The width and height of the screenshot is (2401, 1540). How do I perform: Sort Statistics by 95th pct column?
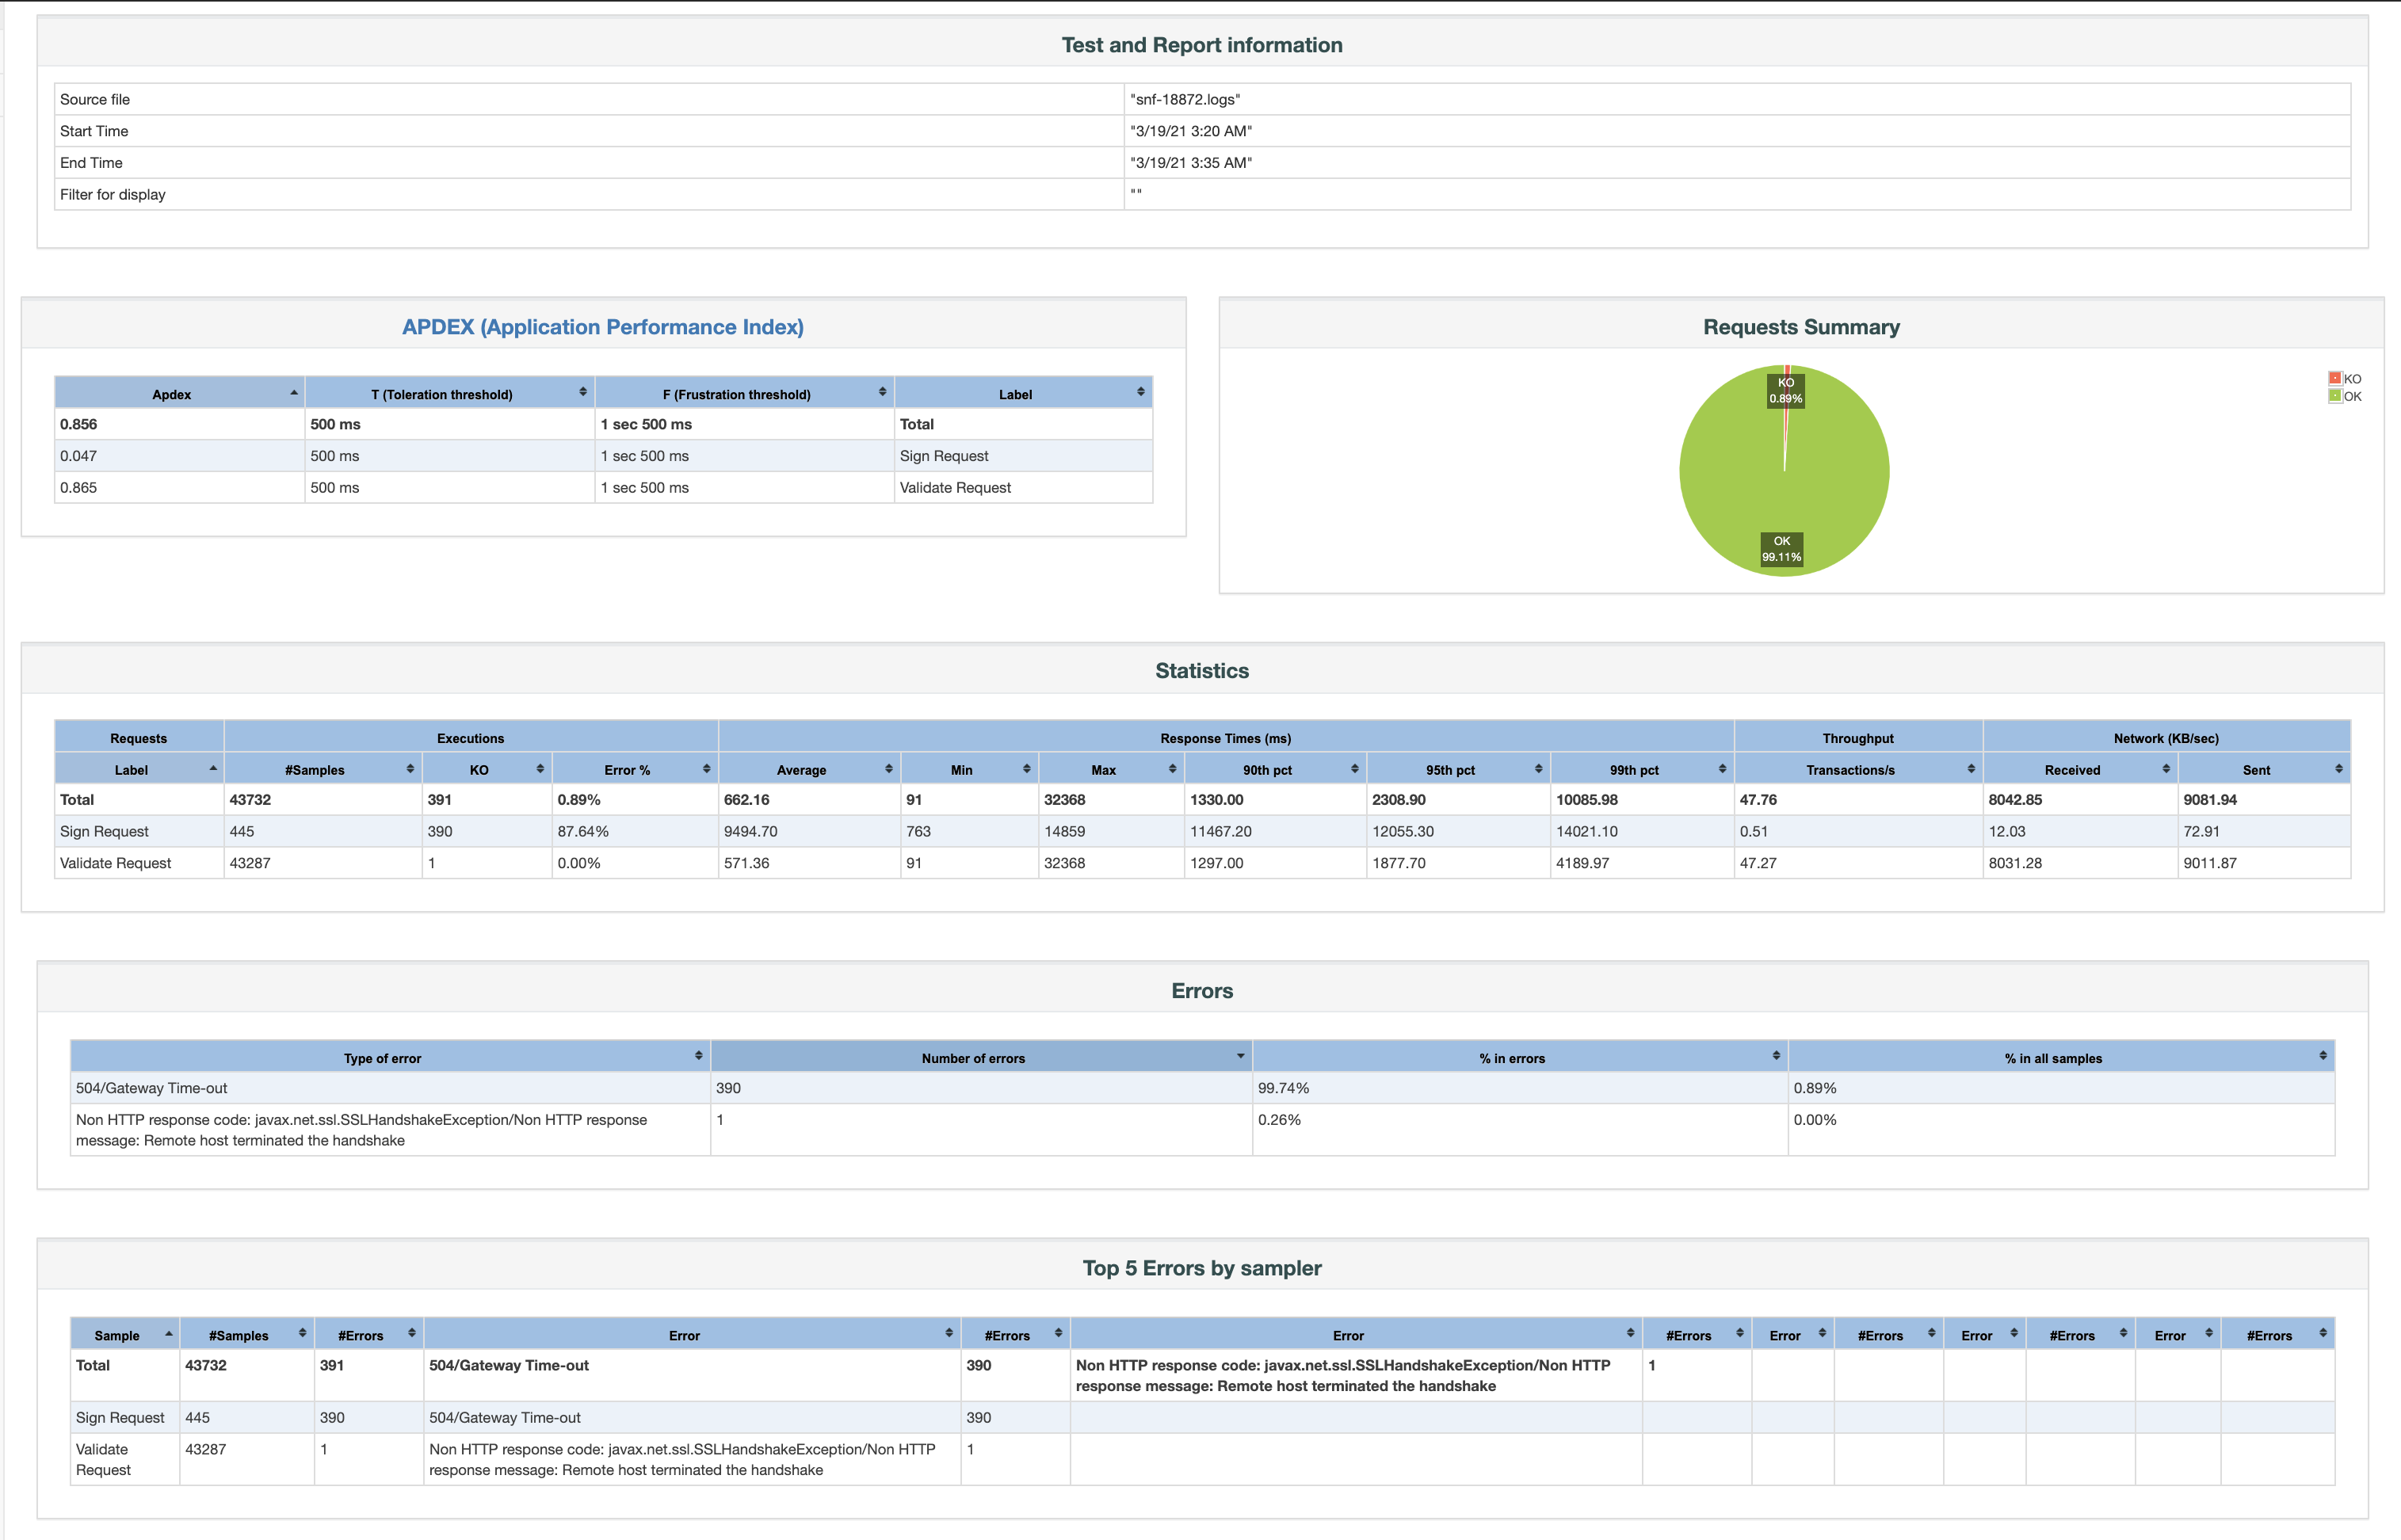click(x=1538, y=769)
